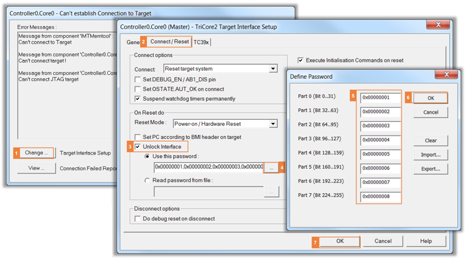
Task: Click the Part 5 field with 0x00000006
Action: click(x=380, y=168)
